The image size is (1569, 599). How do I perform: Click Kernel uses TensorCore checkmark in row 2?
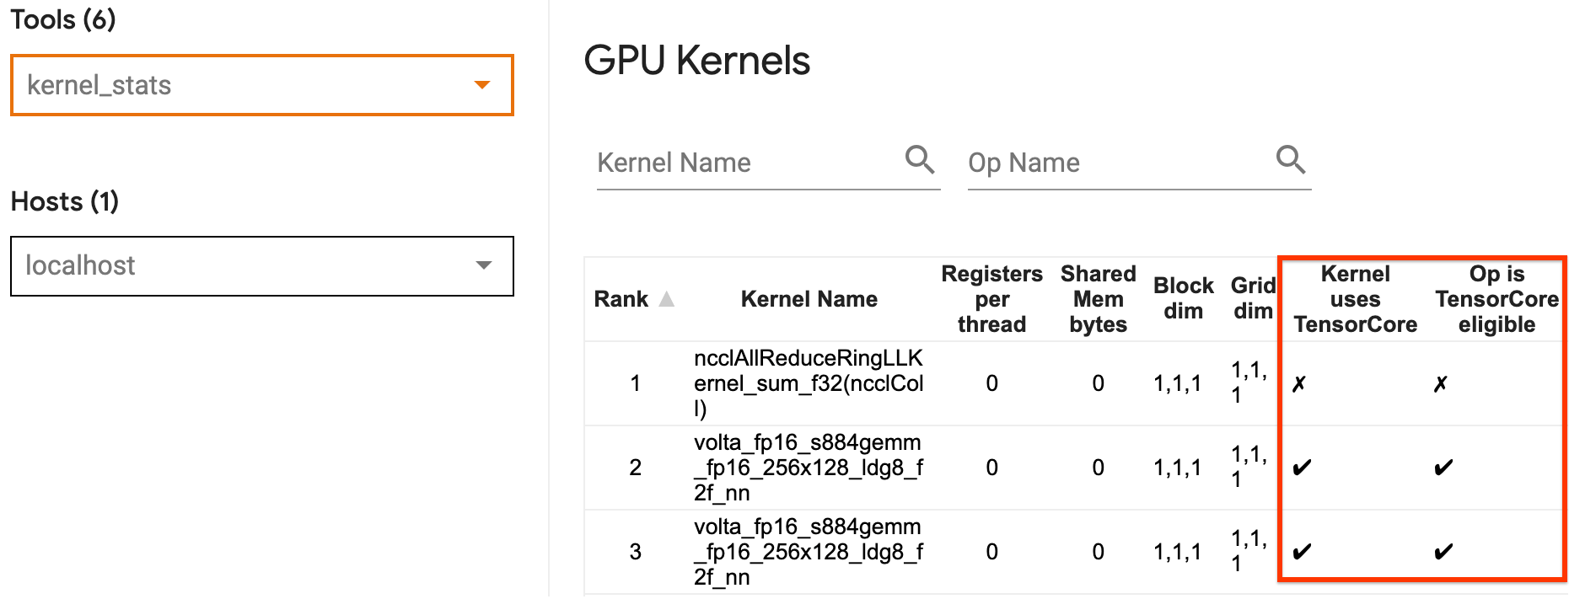[x=1302, y=468]
